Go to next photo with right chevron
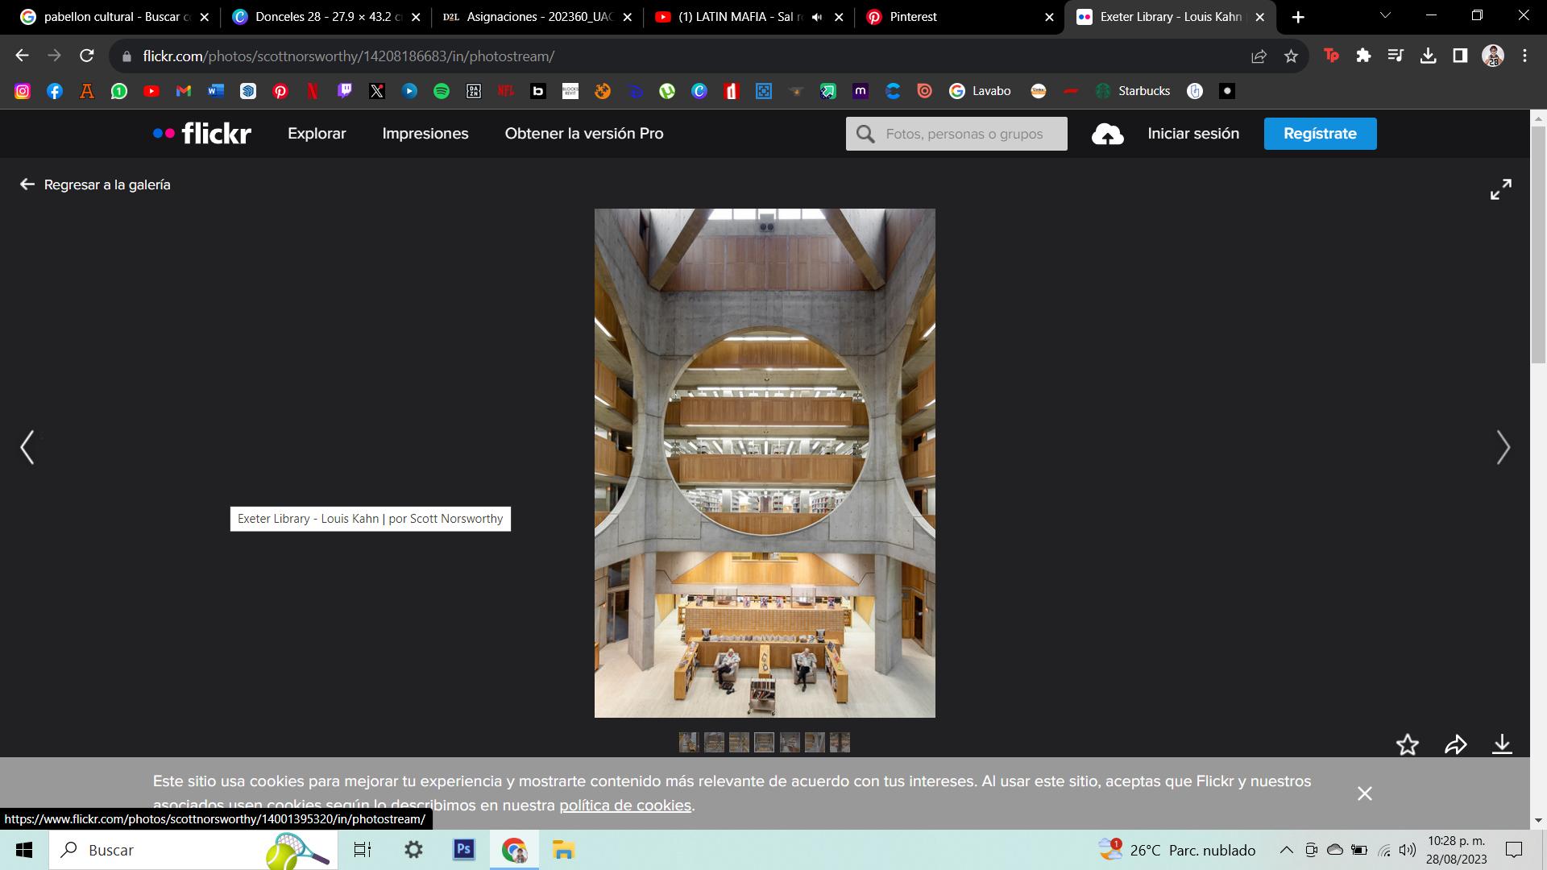Viewport: 1547px width, 870px height. point(1503,447)
